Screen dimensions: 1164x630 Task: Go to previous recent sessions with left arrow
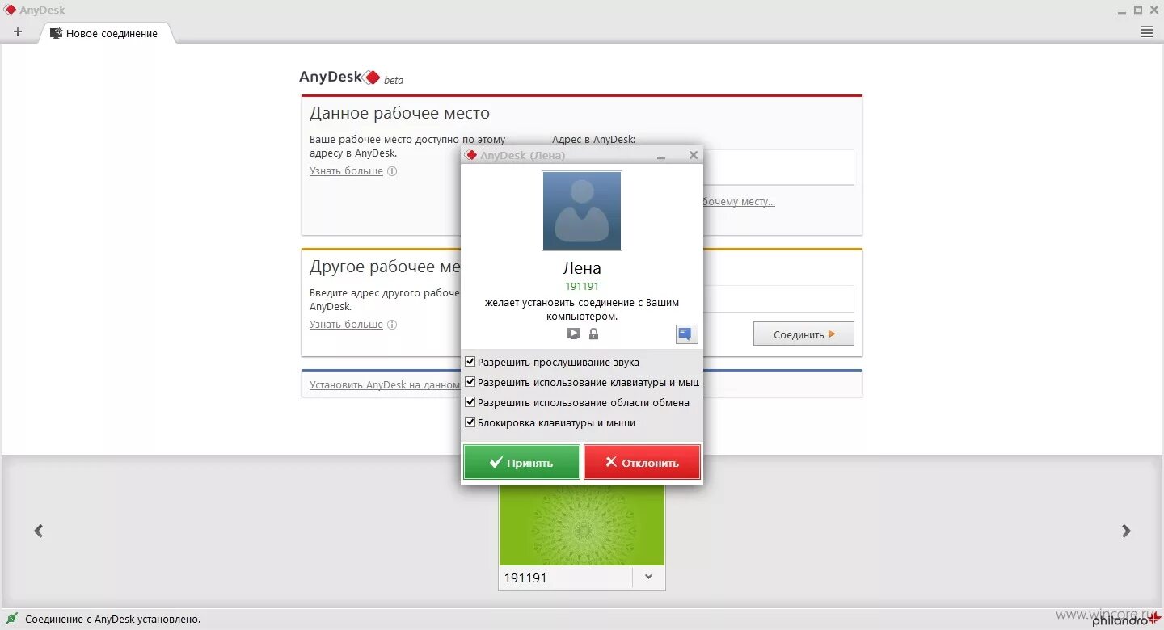[38, 531]
